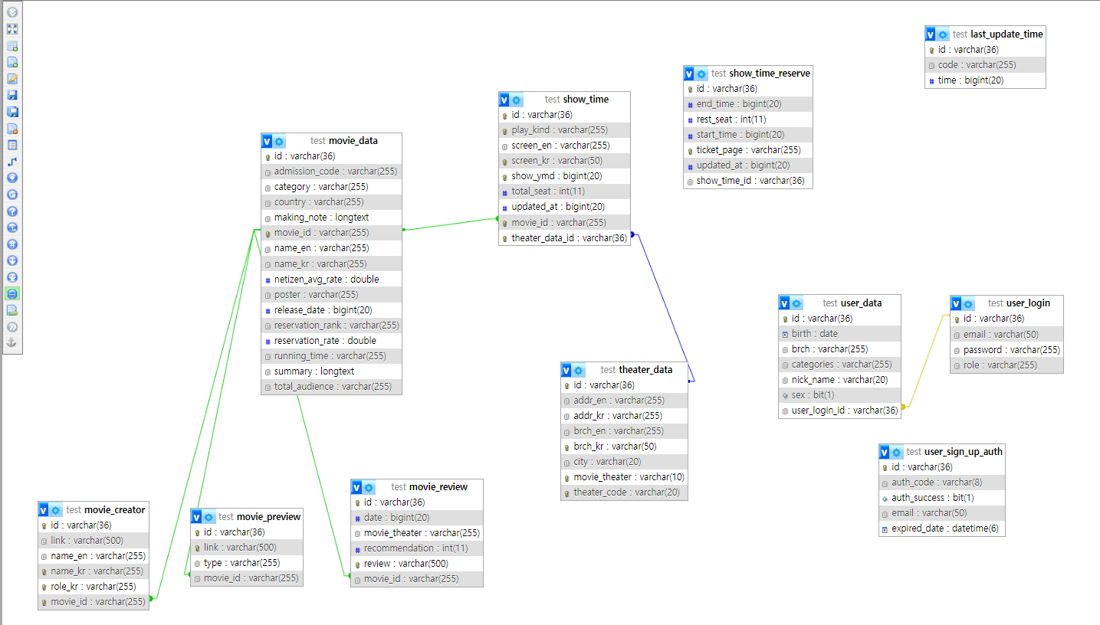This screenshot has width=1100, height=625.
Task: Click nick_name column in user_data
Action: click(840, 380)
